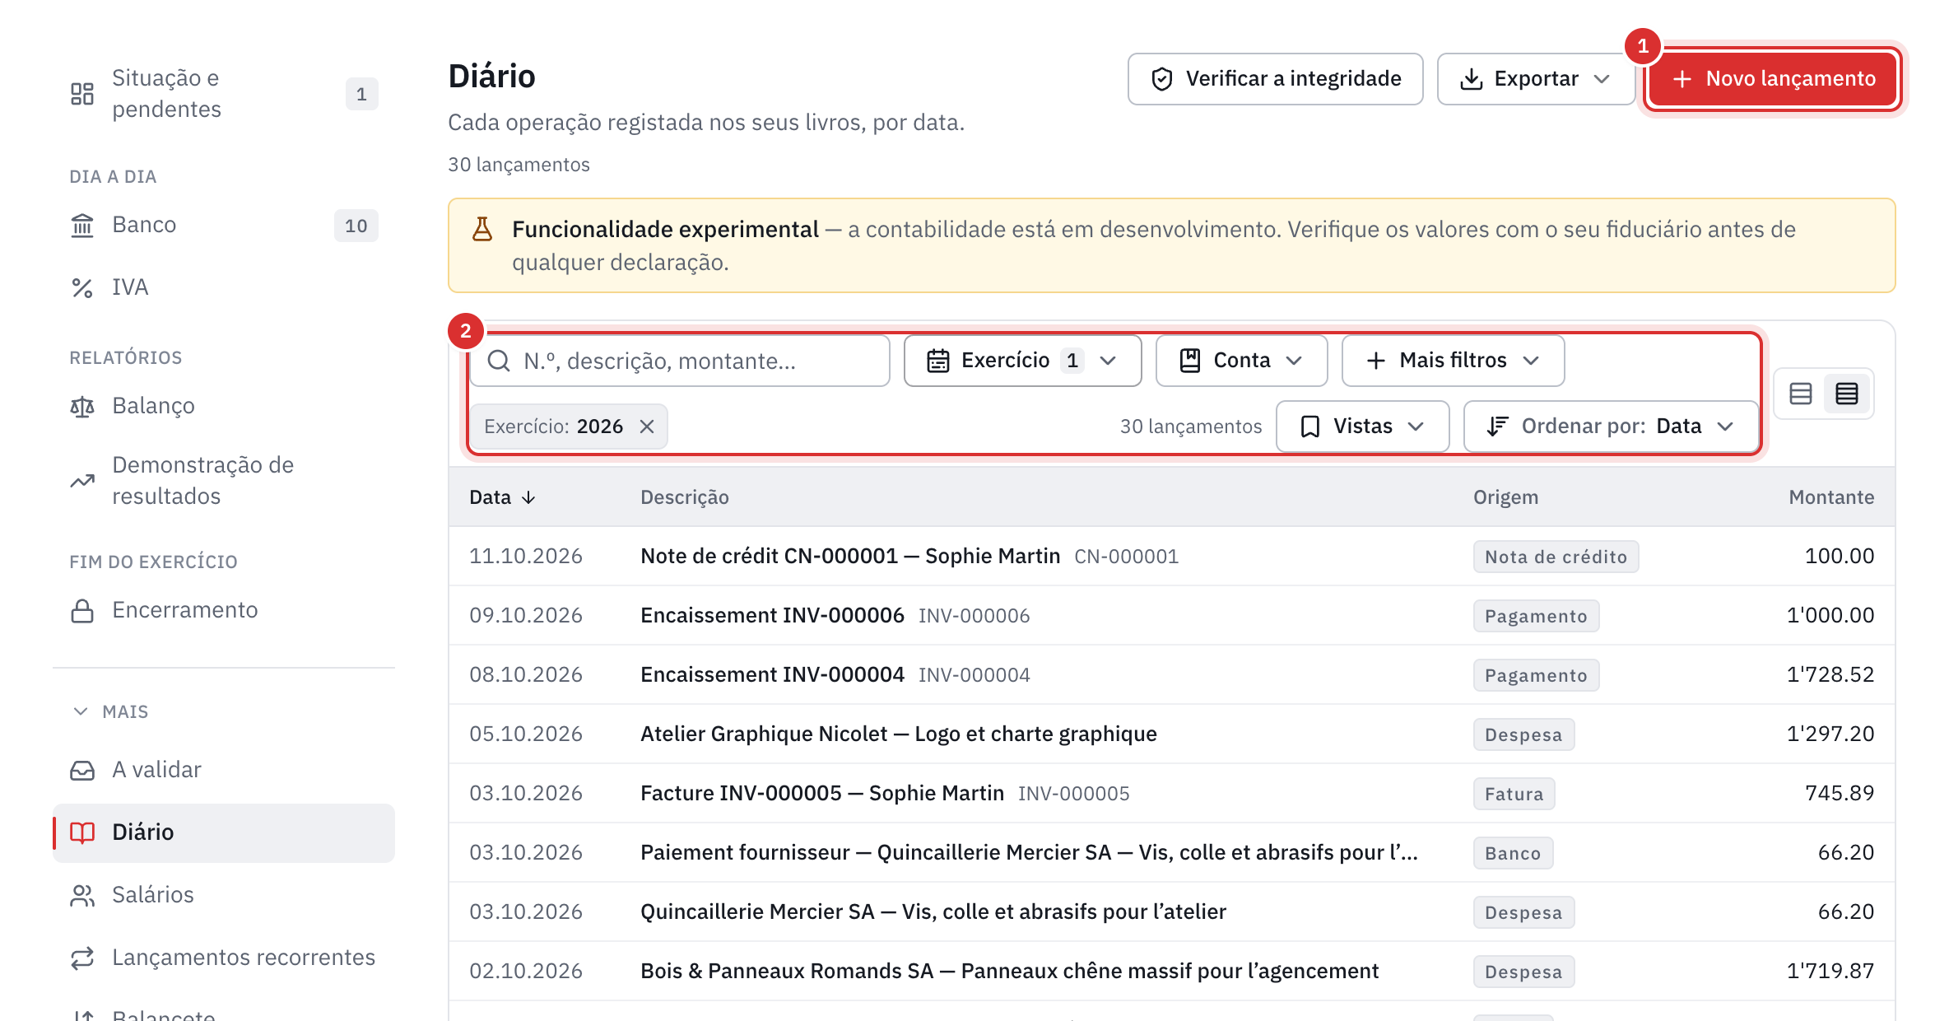The width and height of the screenshot is (1949, 1021).
Task: Open the Exercício filter dropdown
Action: pos(1022,361)
